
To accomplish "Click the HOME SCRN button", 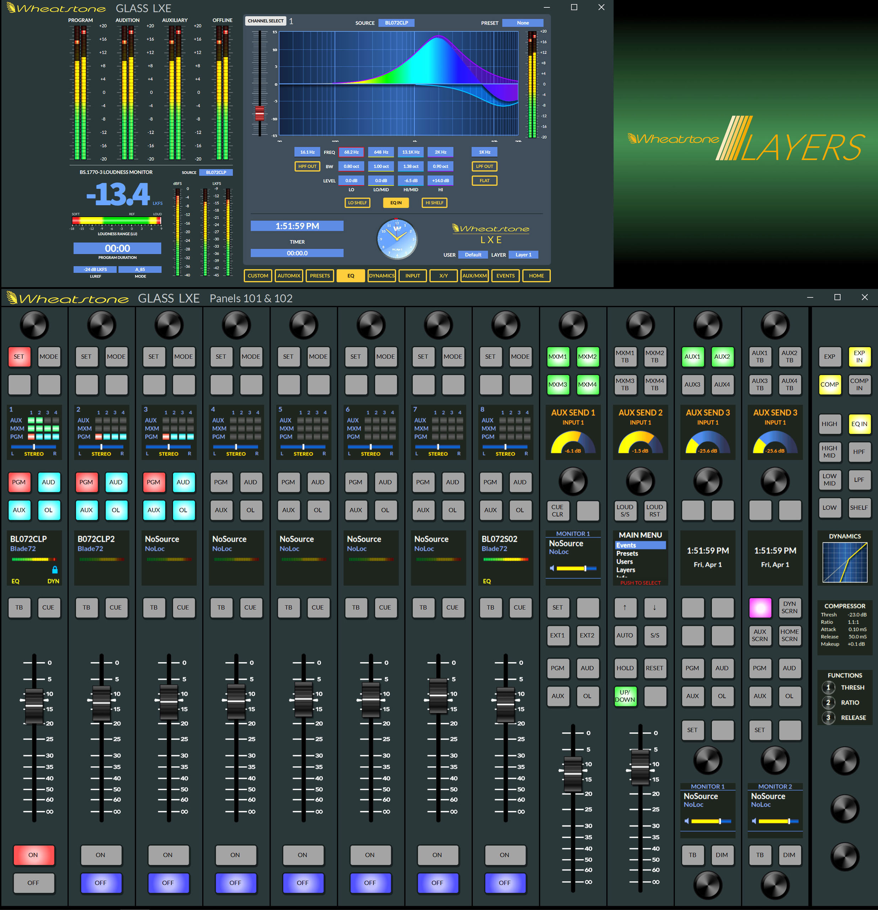I will pos(789,635).
